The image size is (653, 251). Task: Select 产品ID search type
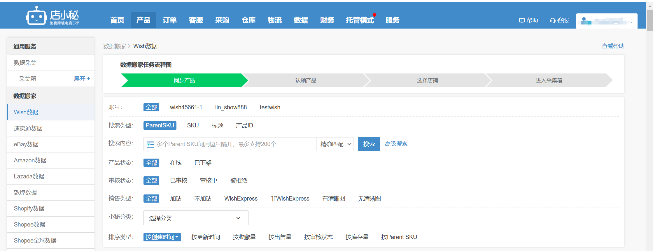click(244, 125)
